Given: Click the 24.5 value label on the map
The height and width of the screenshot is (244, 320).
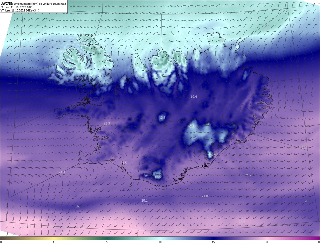Looking at the screenshot, I should (123, 163).
